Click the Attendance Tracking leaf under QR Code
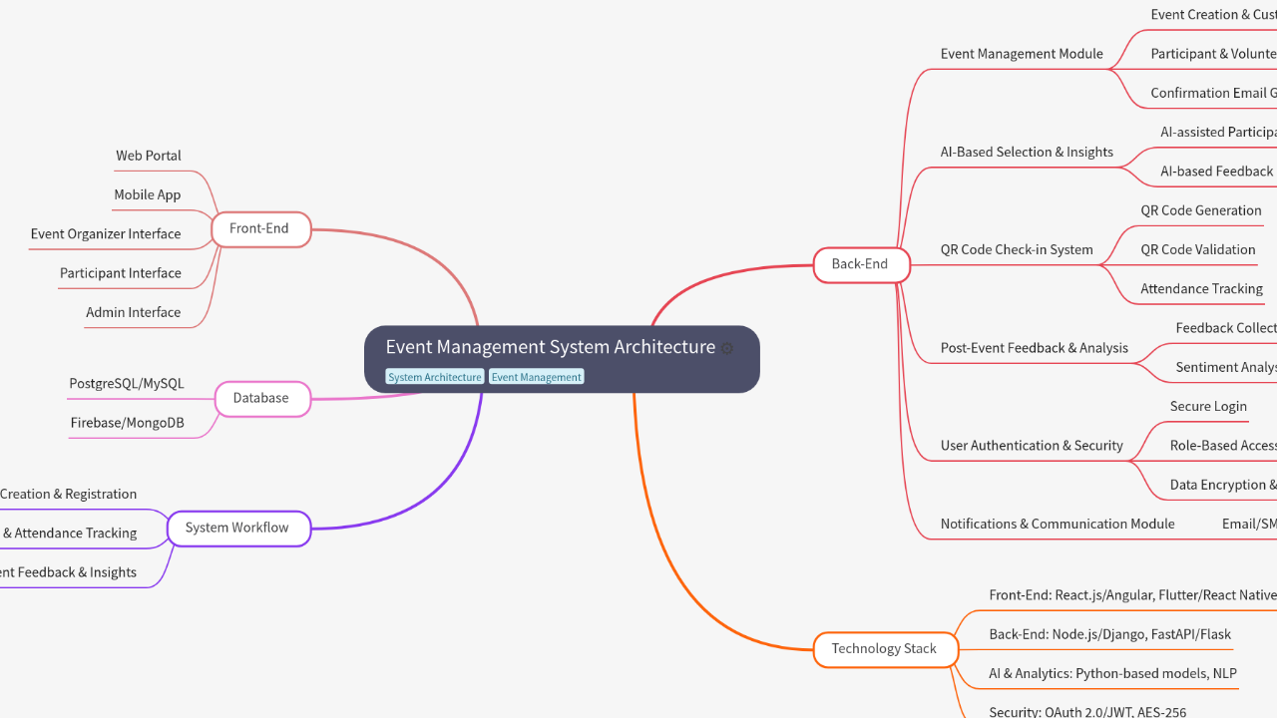Viewport: 1277px width, 718px height. (x=1202, y=288)
